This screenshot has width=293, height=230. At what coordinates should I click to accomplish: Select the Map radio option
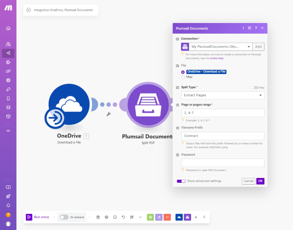click(x=183, y=77)
